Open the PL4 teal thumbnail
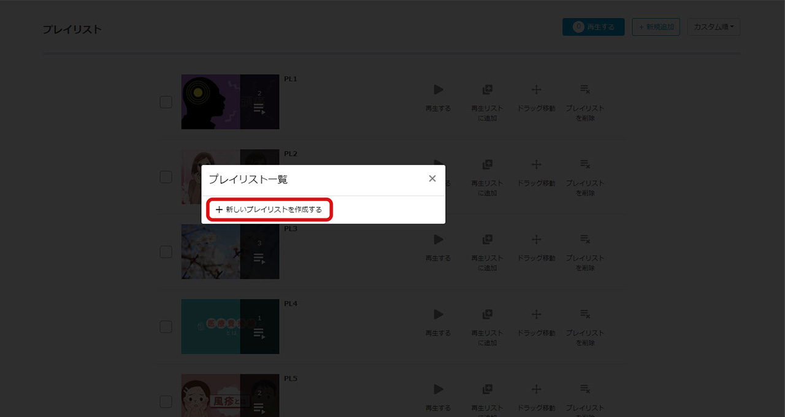Screen dimensions: 785x417 coord(230,326)
